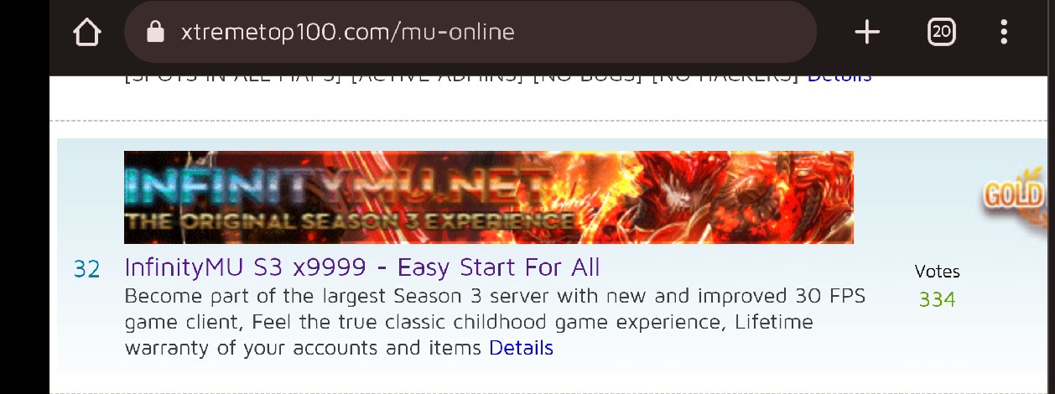
Task: Focus the xtremetop100.com address bar
Action: coord(470,33)
